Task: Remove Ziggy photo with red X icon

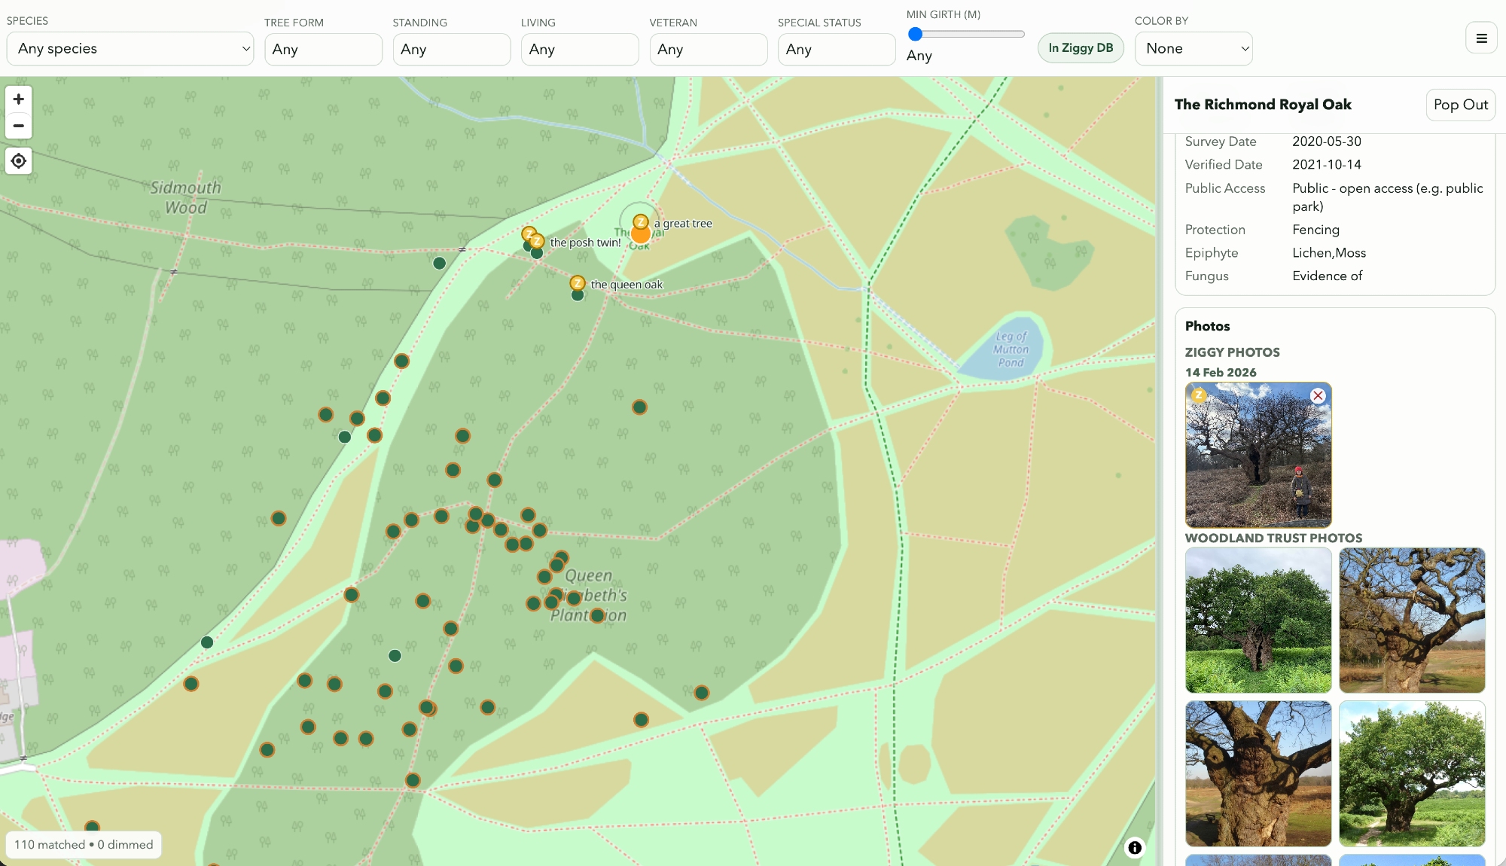Action: (x=1317, y=396)
